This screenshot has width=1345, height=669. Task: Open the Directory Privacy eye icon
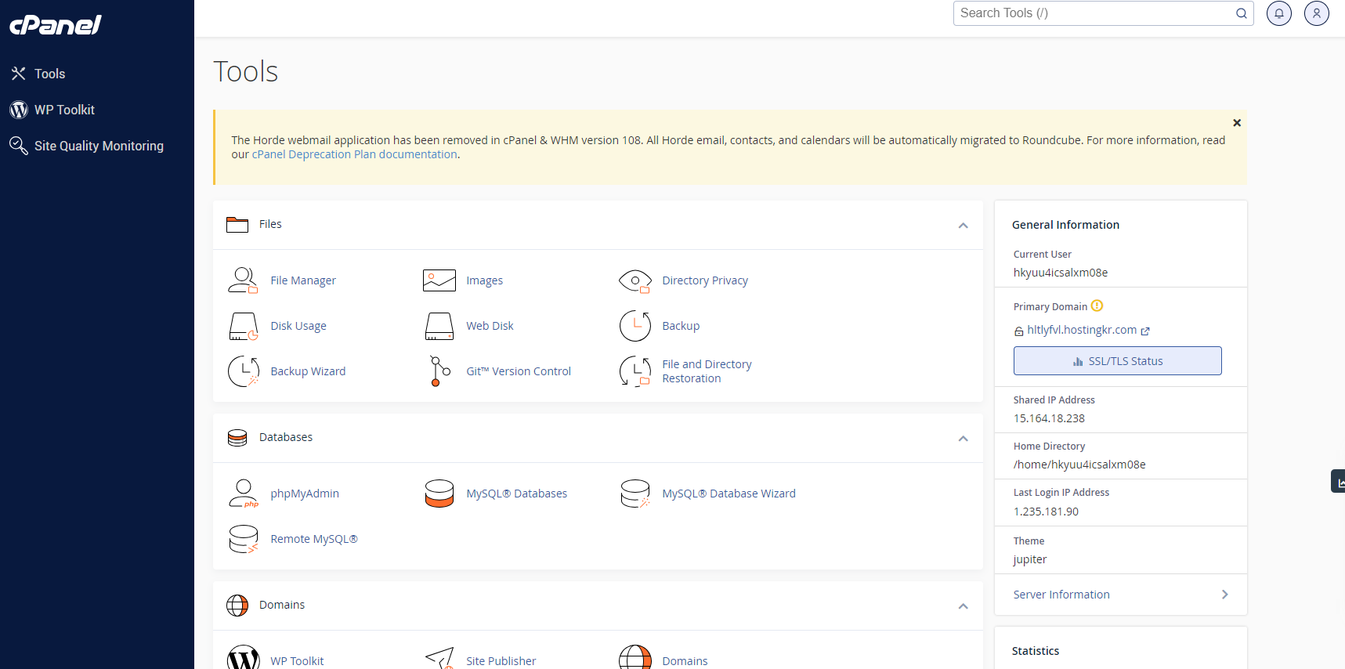click(x=635, y=280)
